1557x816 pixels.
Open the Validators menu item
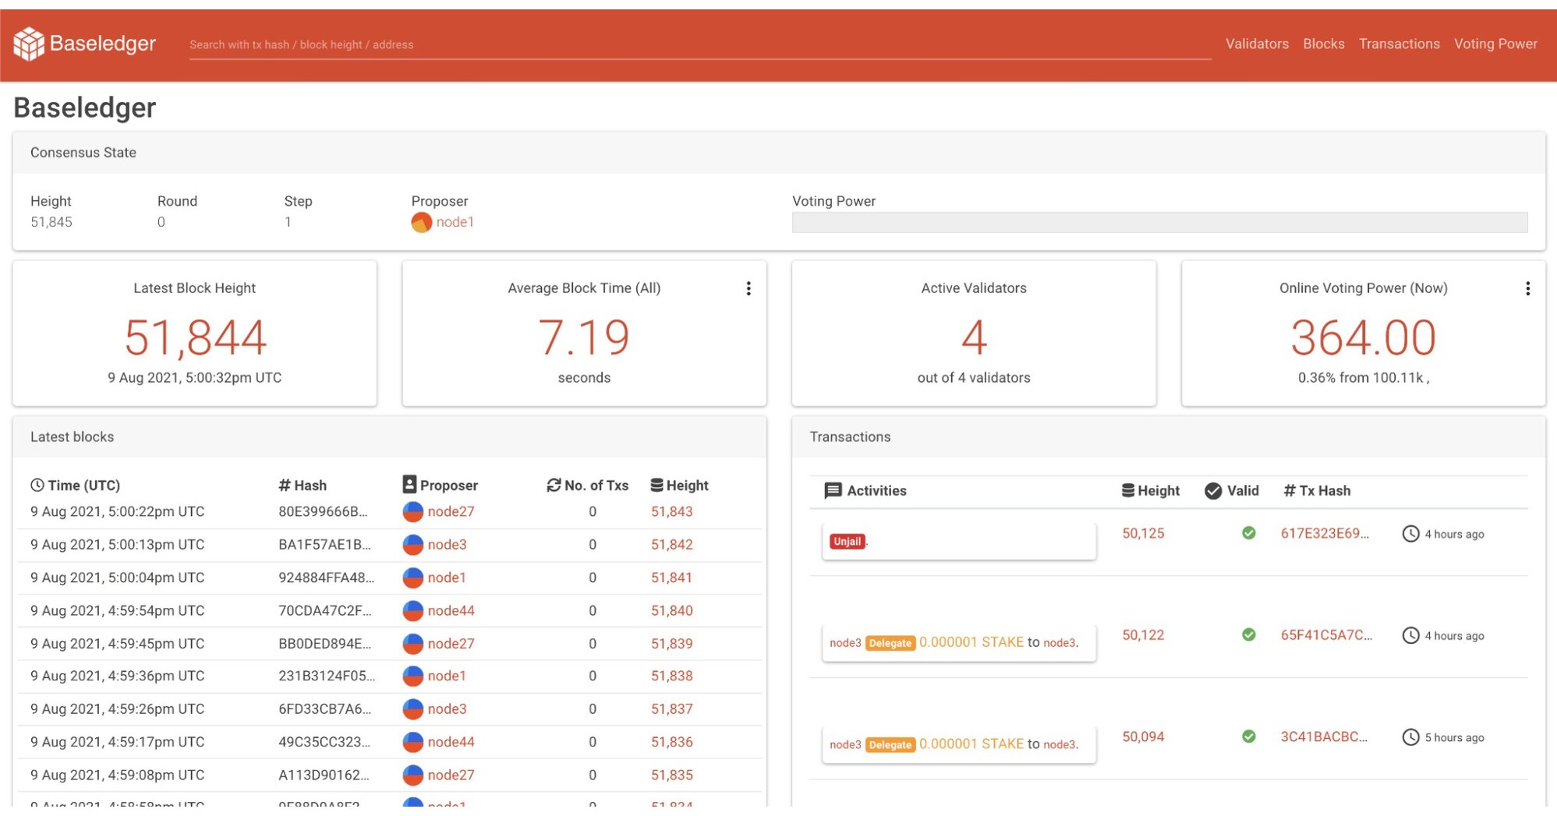1257,44
